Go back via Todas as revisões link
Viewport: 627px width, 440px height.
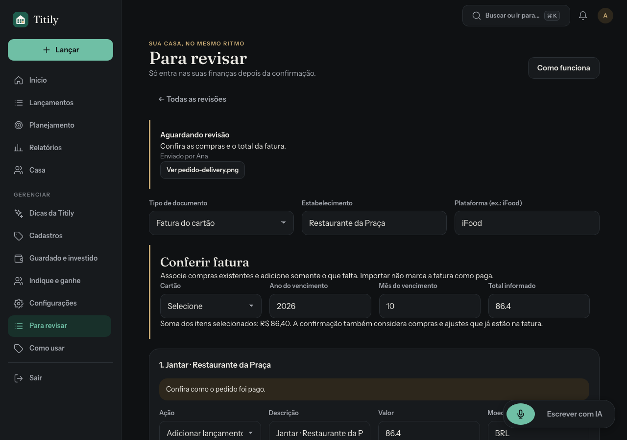193,99
